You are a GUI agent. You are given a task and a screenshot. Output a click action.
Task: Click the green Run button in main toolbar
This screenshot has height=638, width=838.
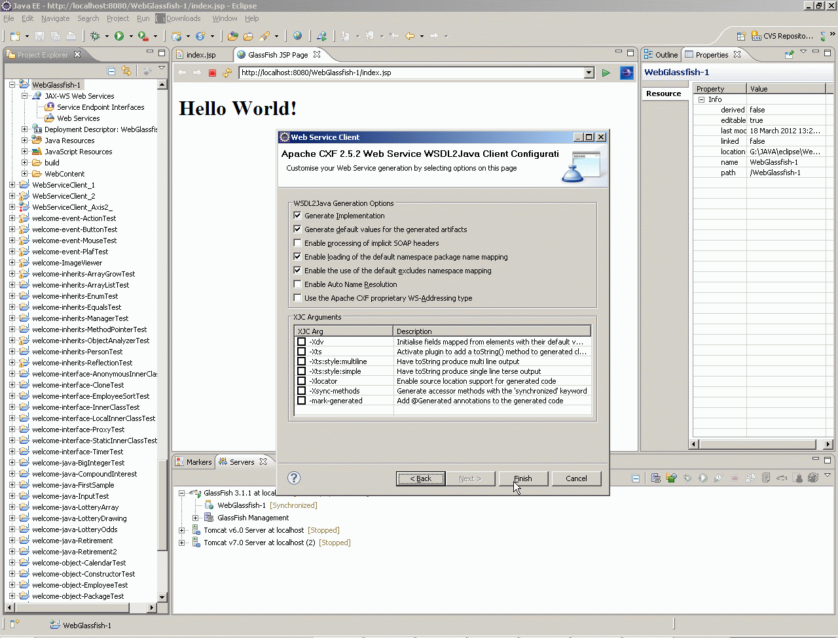119,36
